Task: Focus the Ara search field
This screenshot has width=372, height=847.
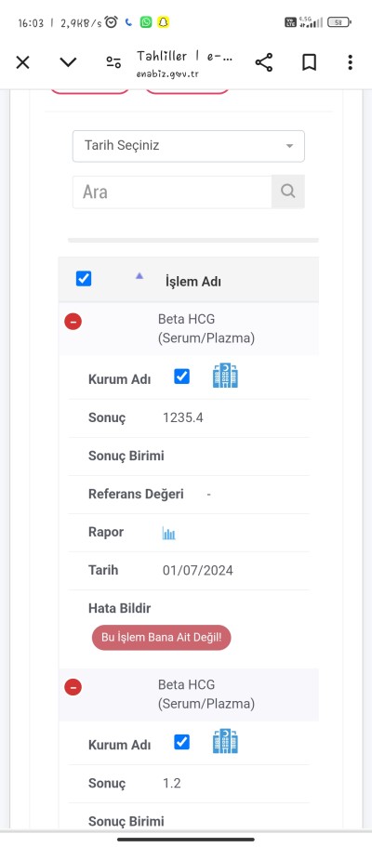Action: (x=172, y=192)
